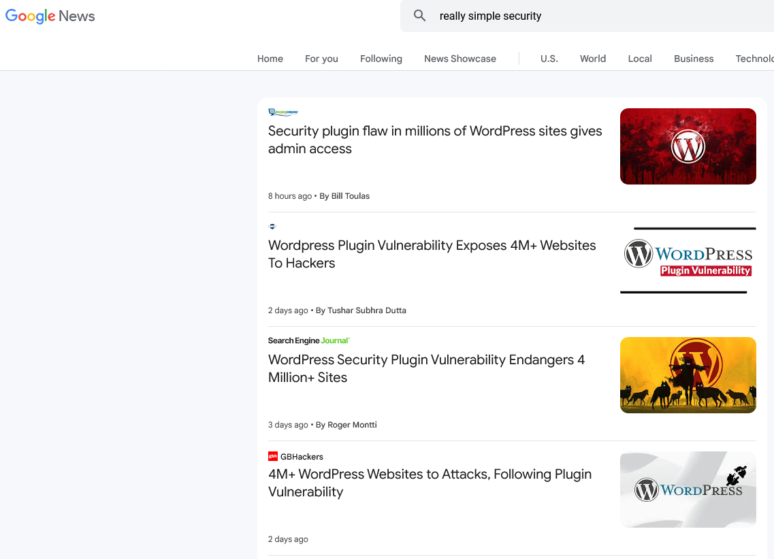Open the News Showcase tab

[x=460, y=59]
